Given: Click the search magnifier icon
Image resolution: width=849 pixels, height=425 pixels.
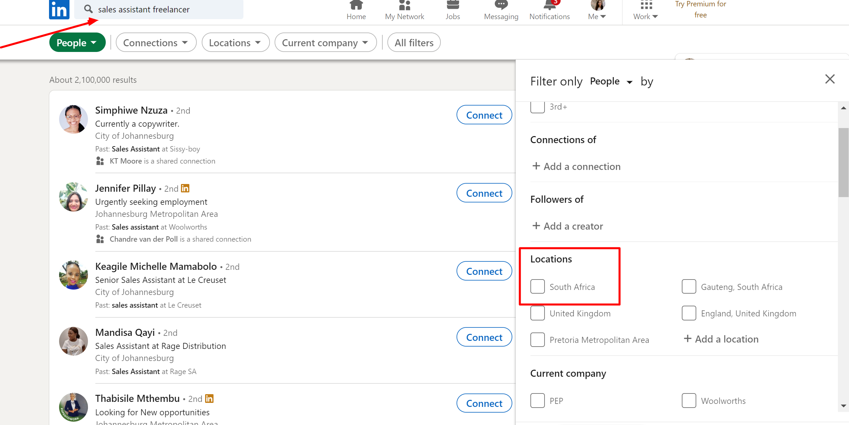Looking at the screenshot, I should tap(88, 9).
